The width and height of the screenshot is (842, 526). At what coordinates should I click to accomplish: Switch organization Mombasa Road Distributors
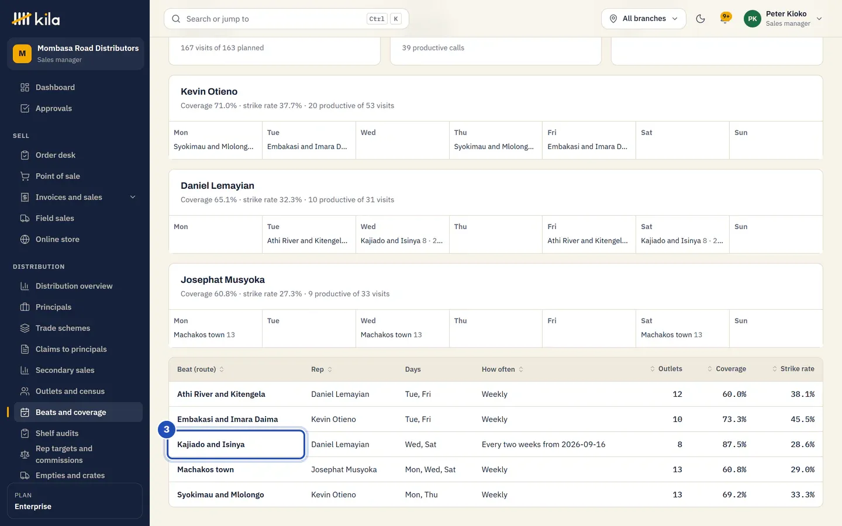[x=75, y=54]
